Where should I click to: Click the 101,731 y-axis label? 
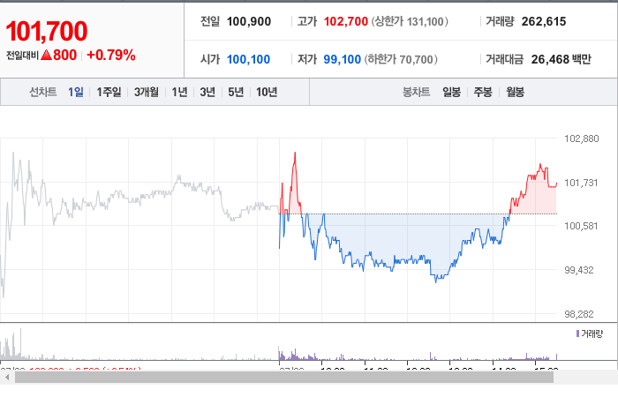point(581,183)
